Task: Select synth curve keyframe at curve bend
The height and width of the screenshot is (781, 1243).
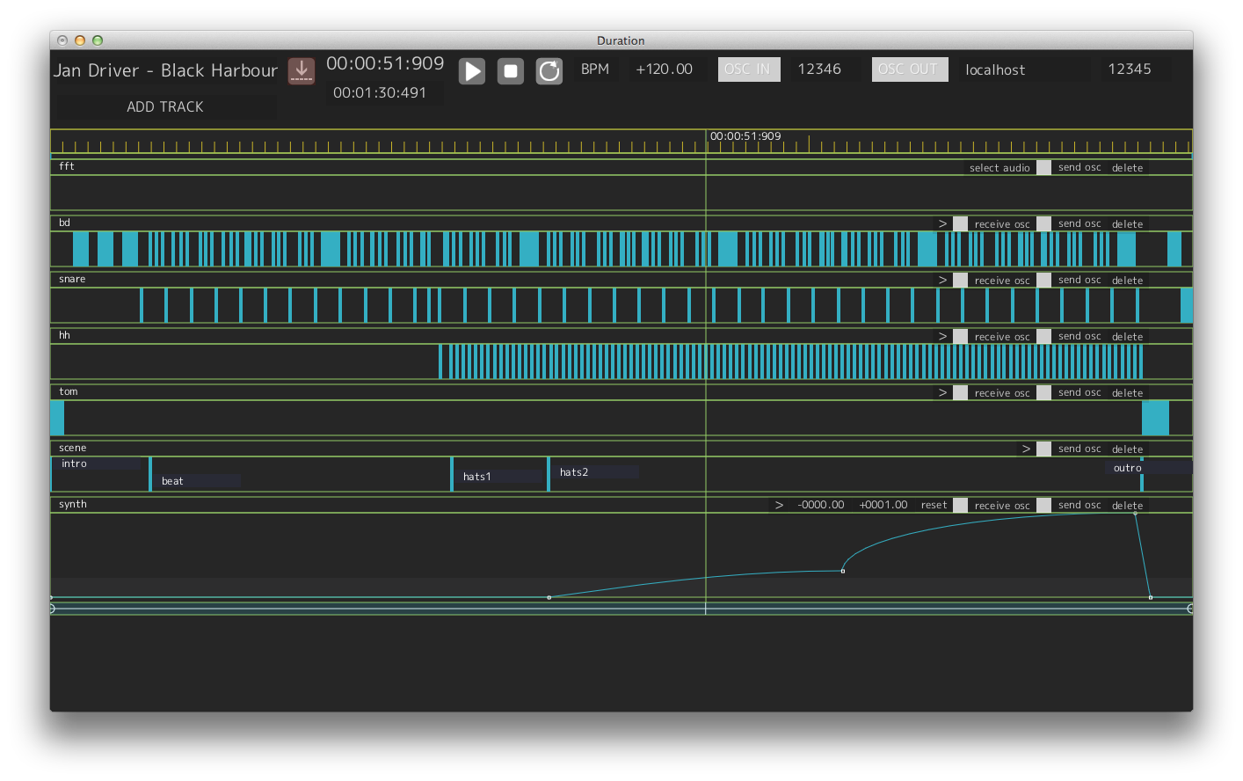Action: point(843,571)
